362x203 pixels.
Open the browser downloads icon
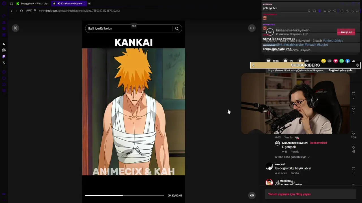point(352,11)
